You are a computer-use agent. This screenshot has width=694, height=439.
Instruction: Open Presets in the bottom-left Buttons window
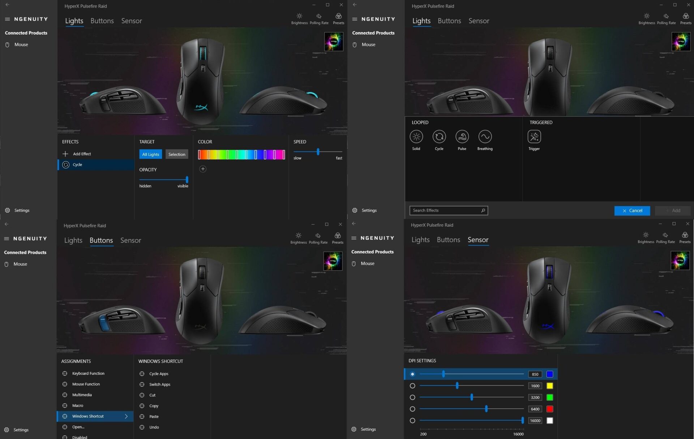pos(338,238)
